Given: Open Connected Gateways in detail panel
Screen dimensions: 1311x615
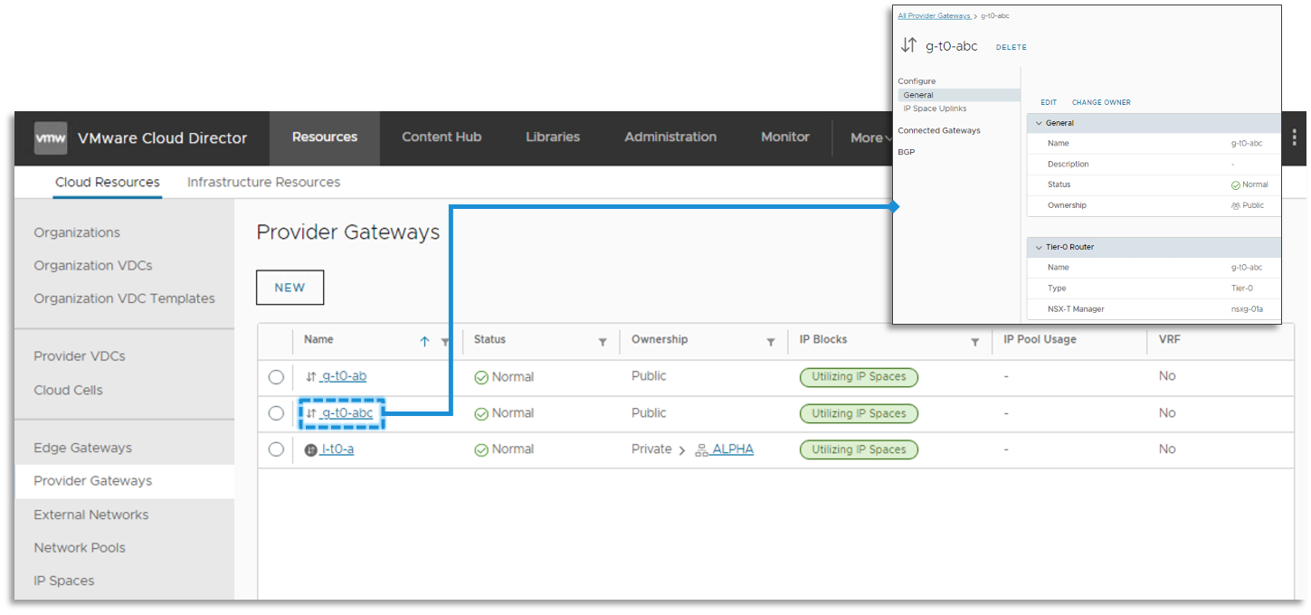Looking at the screenshot, I should tap(939, 130).
